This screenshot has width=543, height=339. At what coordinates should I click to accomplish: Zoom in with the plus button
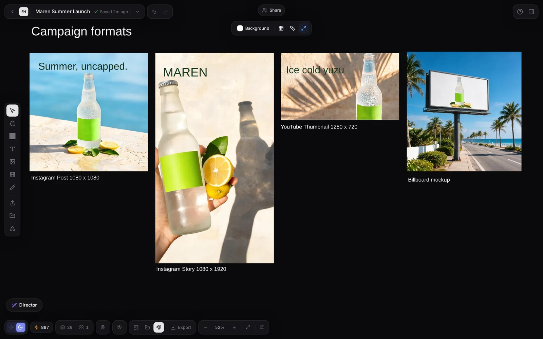point(234,327)
